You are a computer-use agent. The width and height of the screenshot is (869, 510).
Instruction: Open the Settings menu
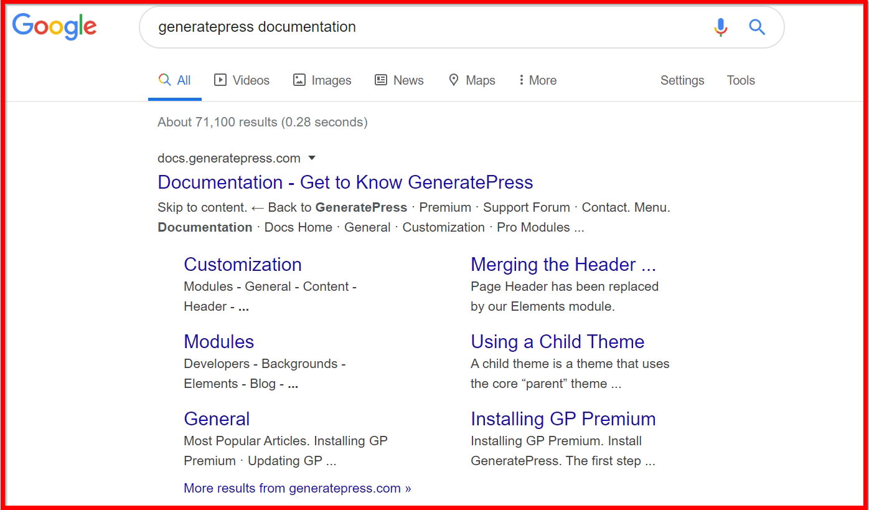tap(682, 80)
